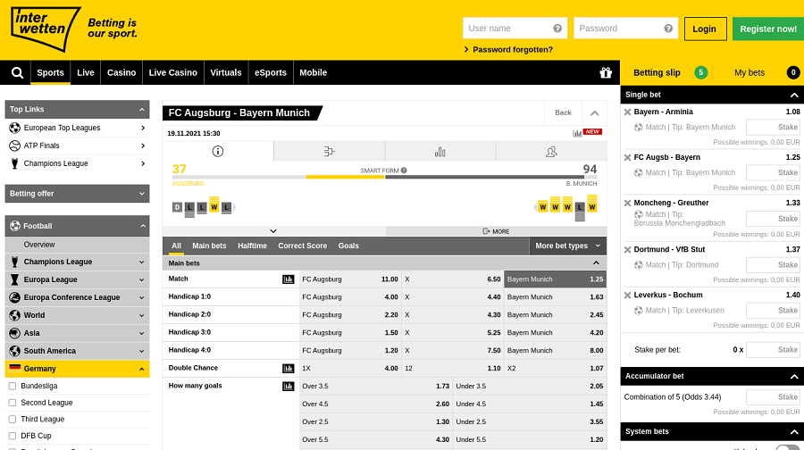Open the Casino menu item
The height and width of the screenshot is (450, 804).
[121, 73]
